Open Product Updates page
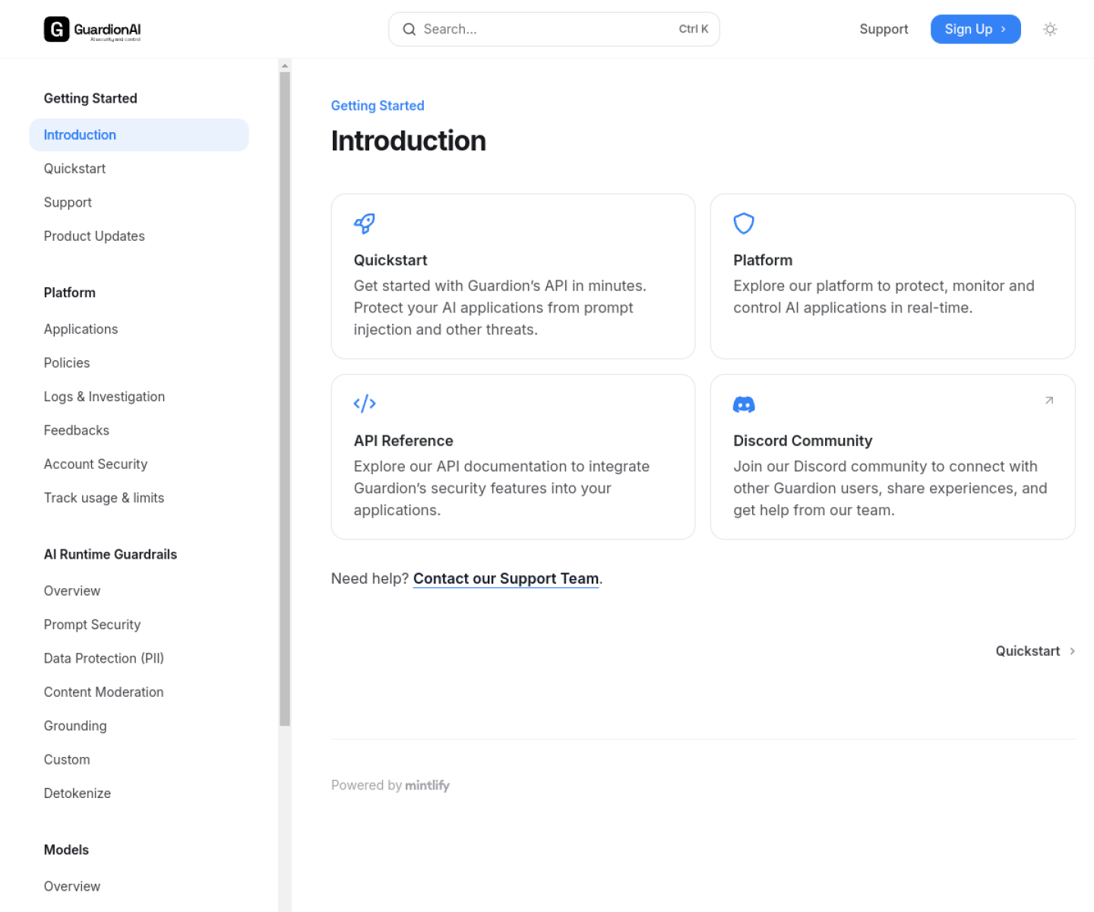This screenshot has height=912, width=1094. coord(139,236)
